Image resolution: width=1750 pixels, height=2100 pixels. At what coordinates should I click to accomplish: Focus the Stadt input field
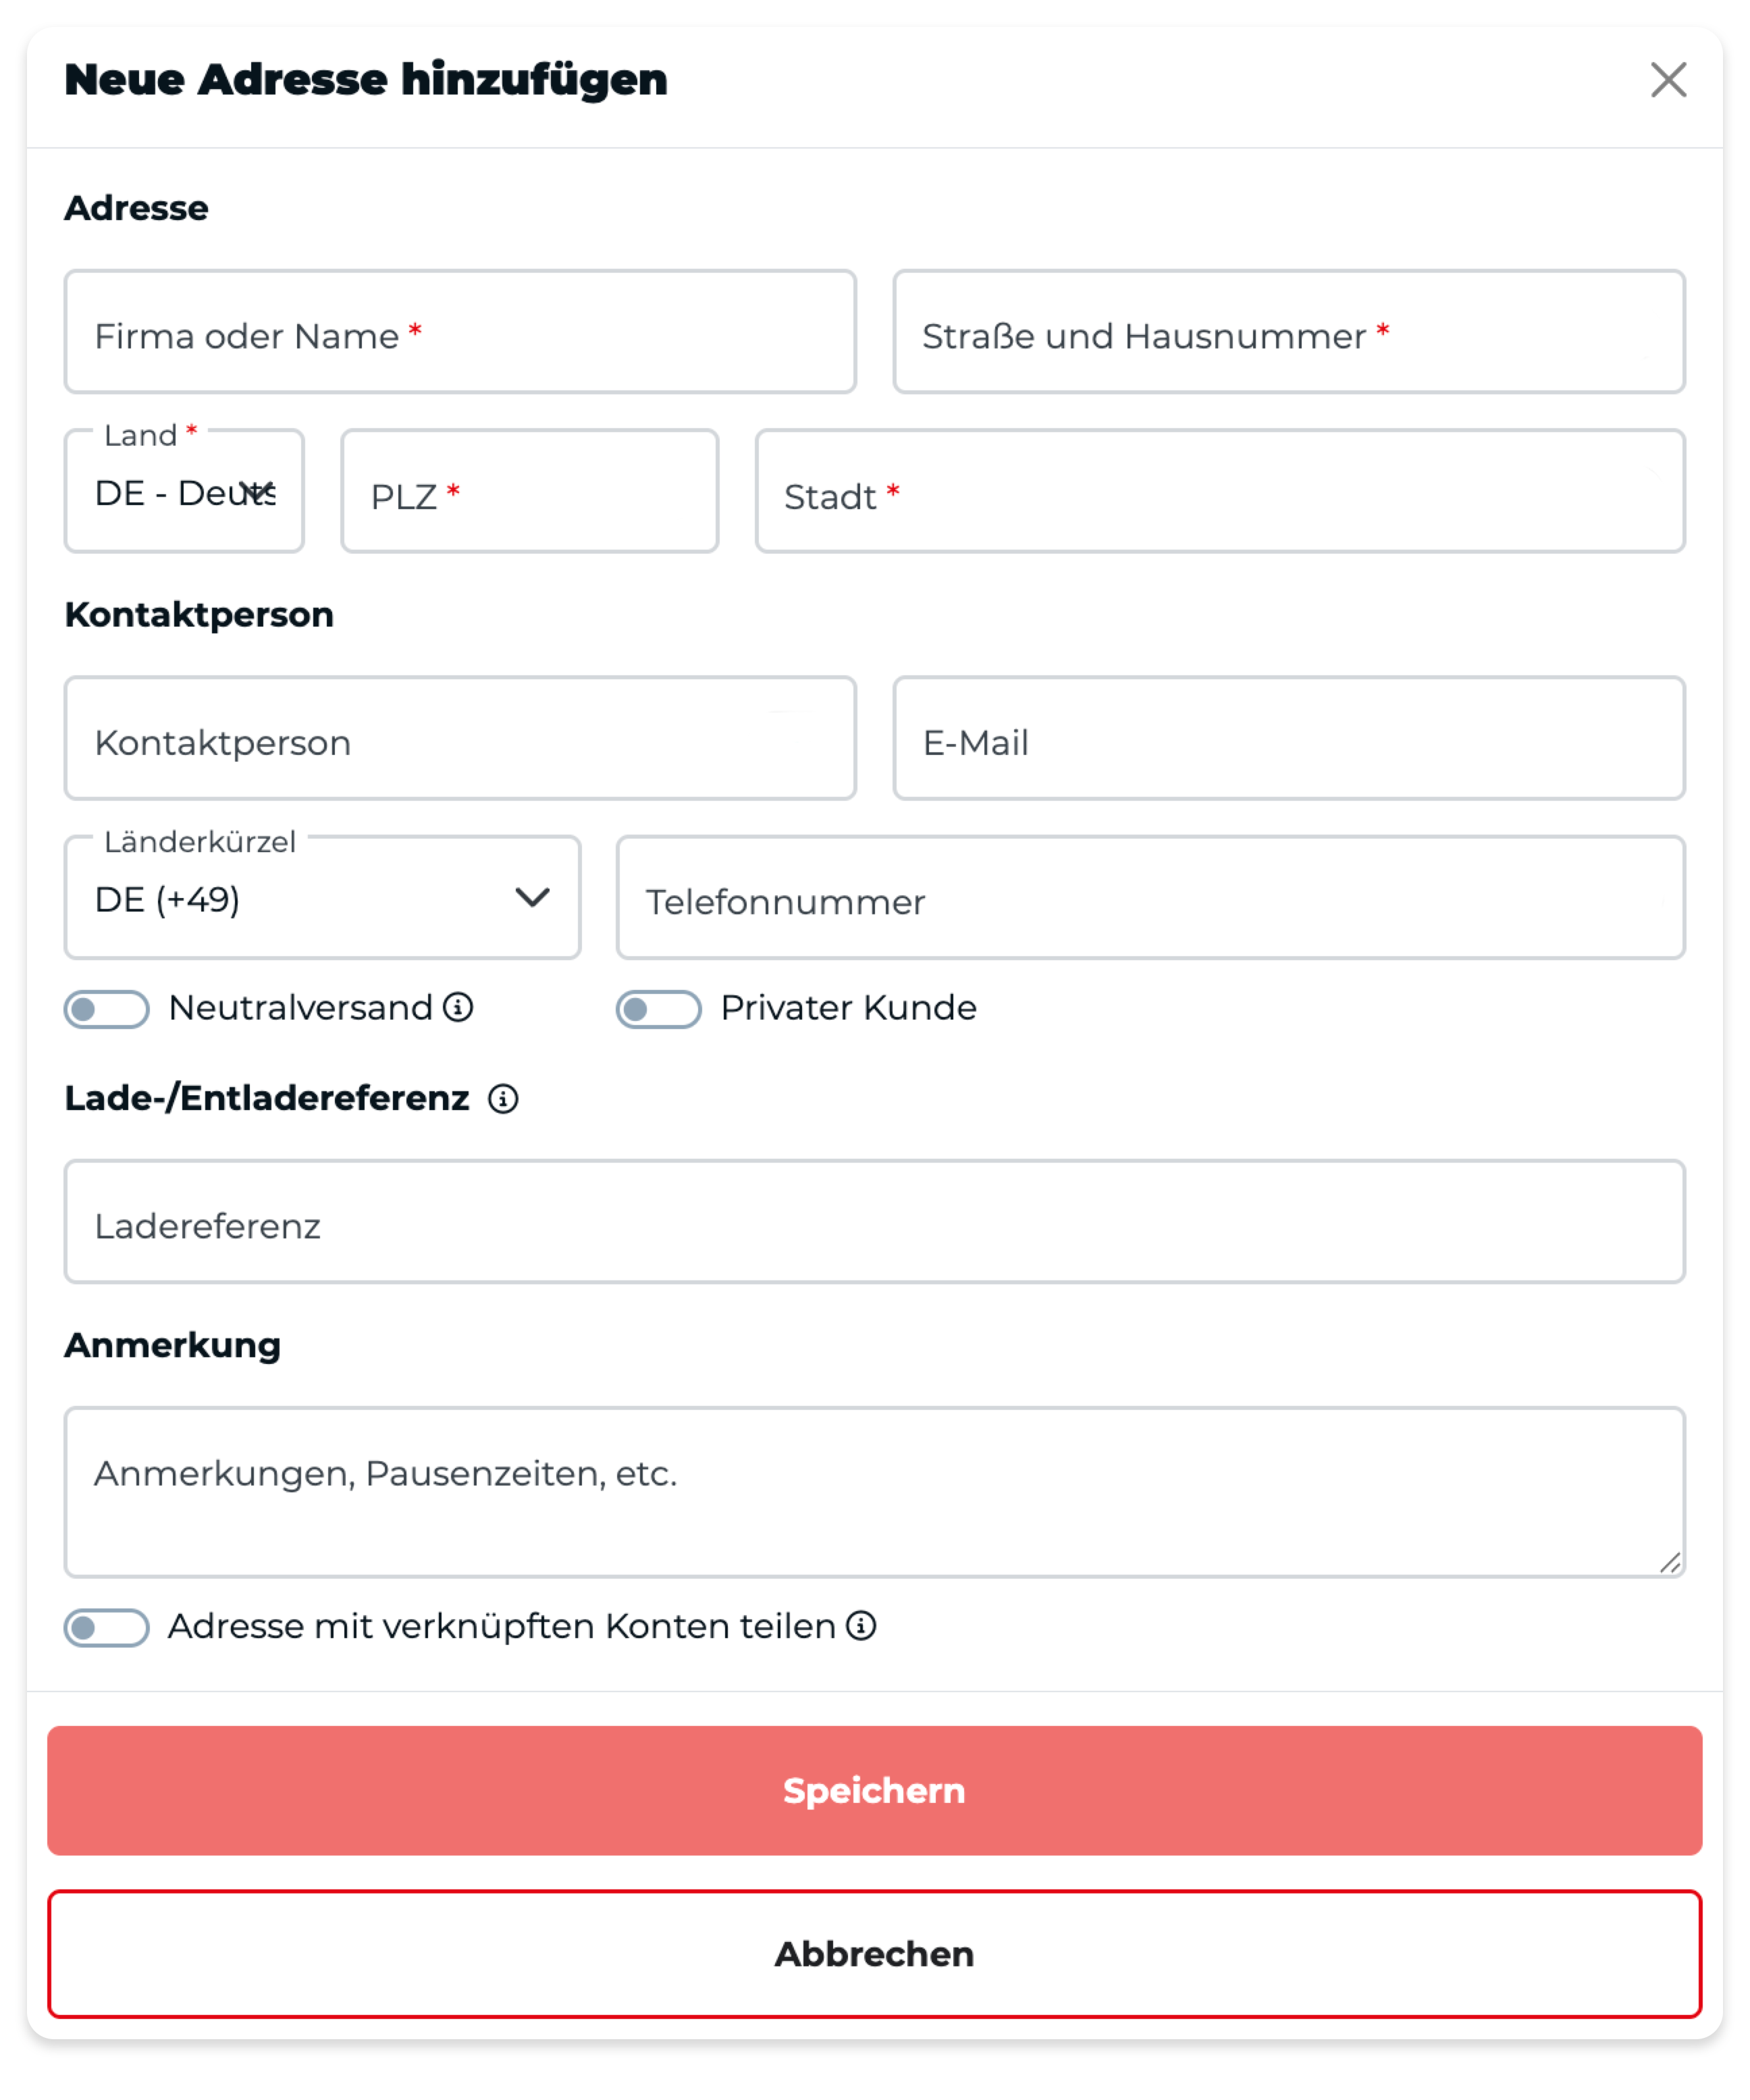point(1219,491)
